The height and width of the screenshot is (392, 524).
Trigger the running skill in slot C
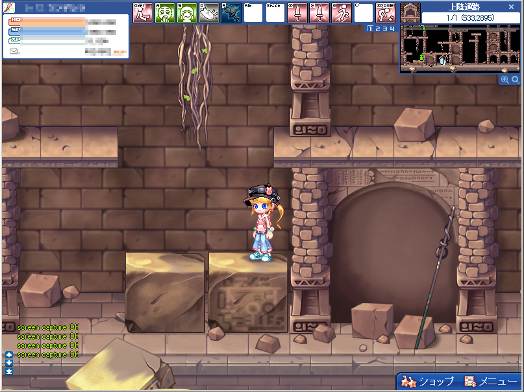[342, 13]
